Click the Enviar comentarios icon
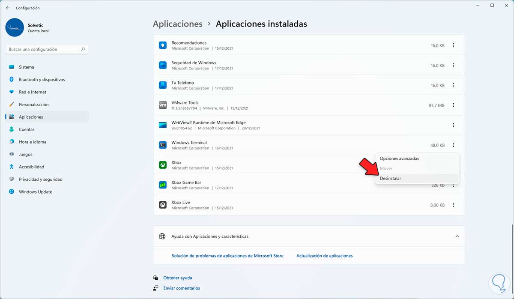This screenshot has height=299, width=514. (x=156, y=288)
